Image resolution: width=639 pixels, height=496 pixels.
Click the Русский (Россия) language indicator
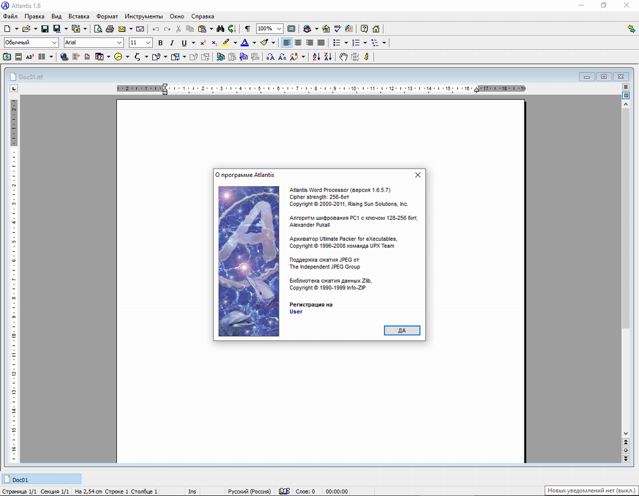click(249, 491)
